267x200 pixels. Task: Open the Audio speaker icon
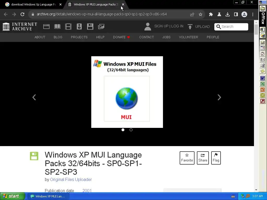pyautogui.click(x=79, y=27)
